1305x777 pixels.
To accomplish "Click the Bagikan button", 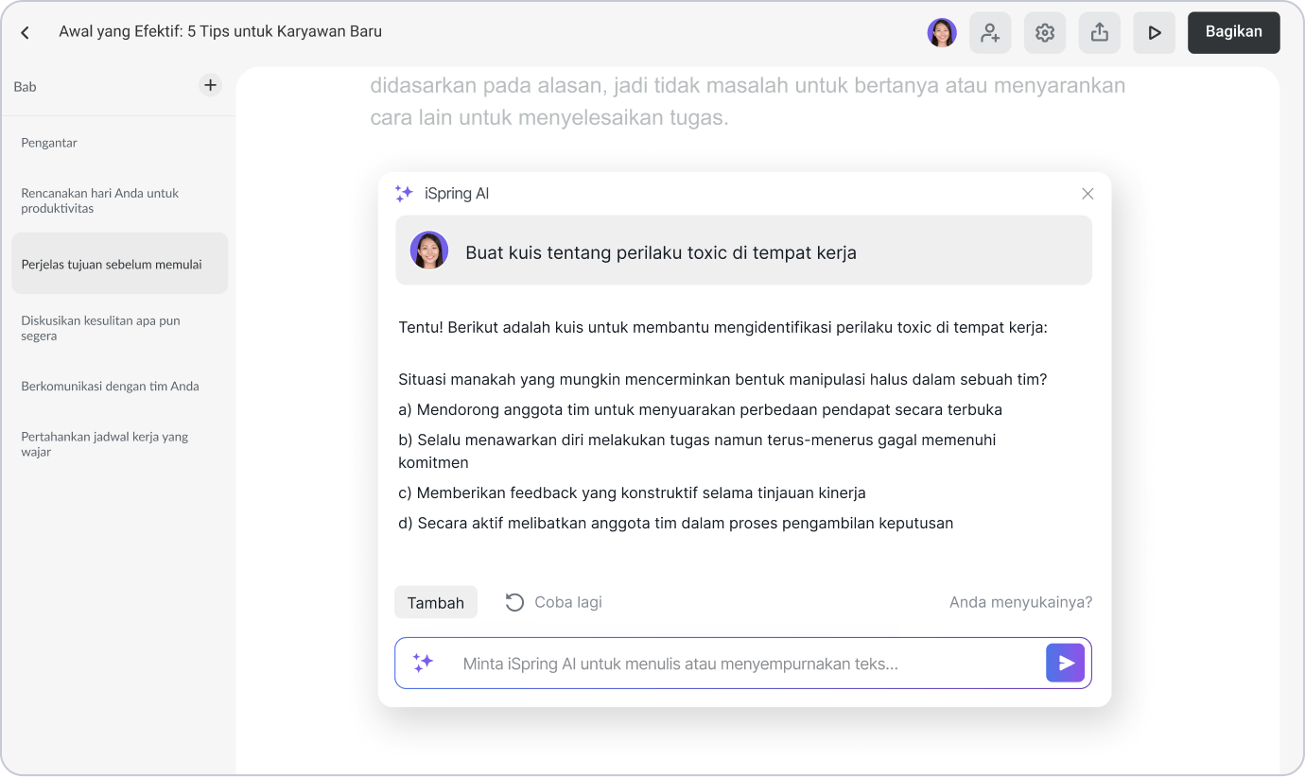I will (x=1233, y=31).
